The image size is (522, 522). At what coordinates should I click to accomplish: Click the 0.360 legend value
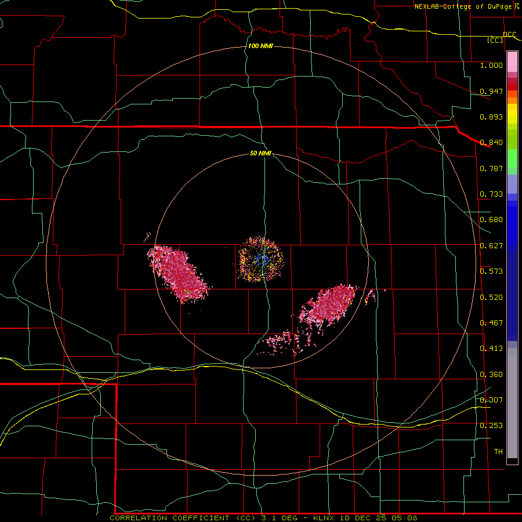(x=491, y=375)
